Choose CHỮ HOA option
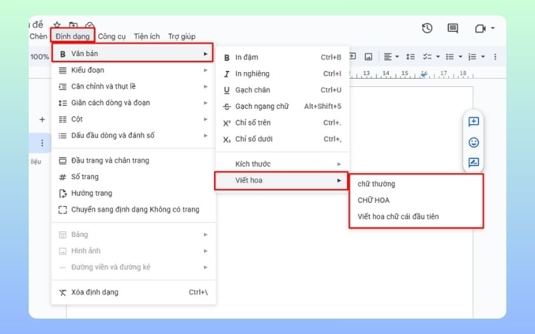 (x=416, y=200)
